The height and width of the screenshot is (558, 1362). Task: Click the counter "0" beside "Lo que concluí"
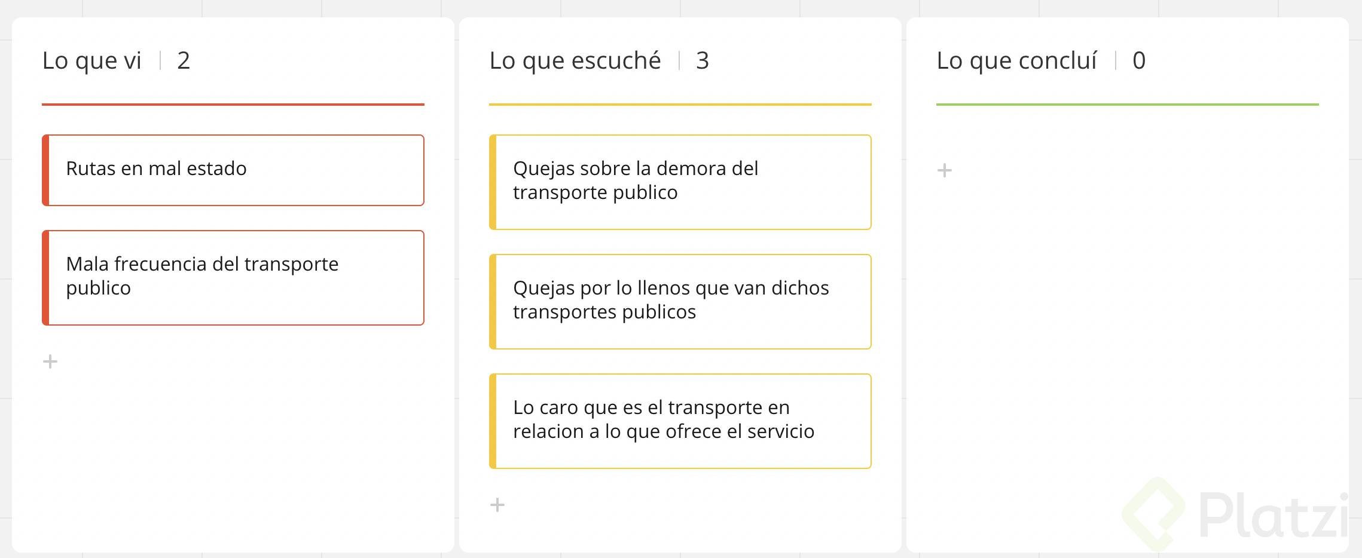tap(1139, 60)
